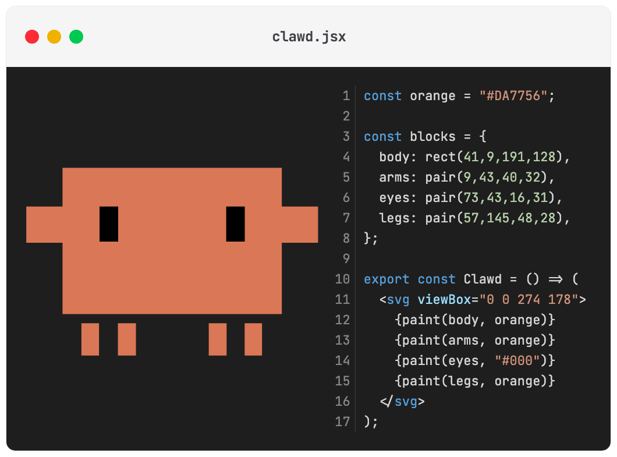Image resolution: width=617 pixels, height=457 pixels.
Task: Click the "Clawd" identifier on line 10
Action: coord(483,279)
